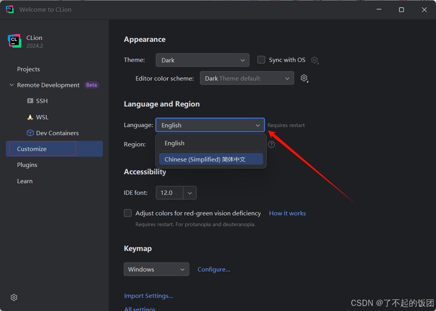
Task: Check Adjust colors for red-green vision deficiency
Action: (x=128, y=213)
